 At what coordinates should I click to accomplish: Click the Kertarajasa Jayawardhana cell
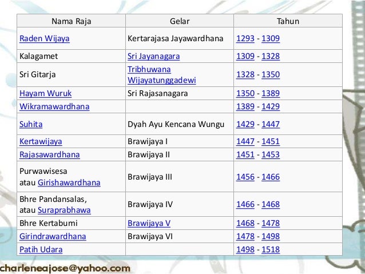coord(180,38)
